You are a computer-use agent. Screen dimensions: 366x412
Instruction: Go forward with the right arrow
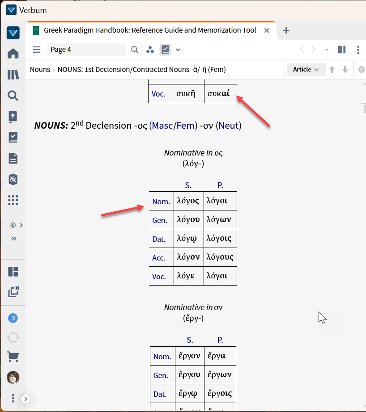click(314, 50)
